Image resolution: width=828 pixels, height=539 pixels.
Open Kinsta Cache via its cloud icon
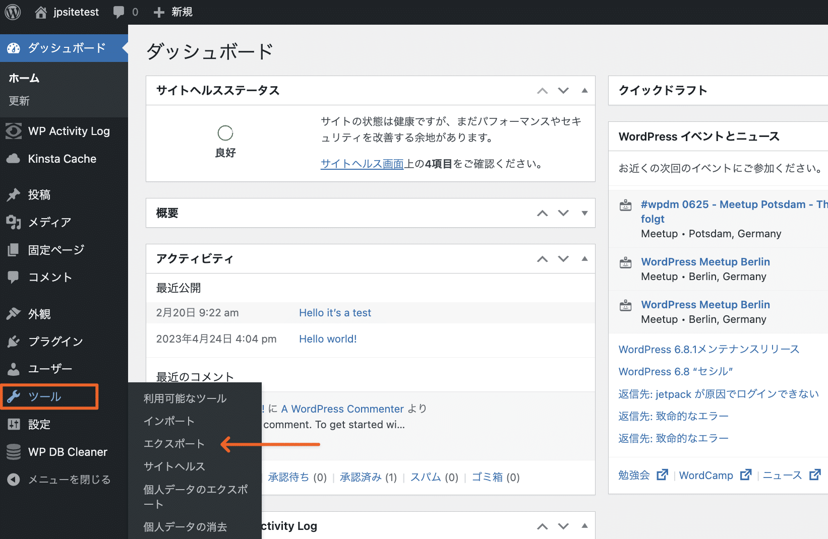coord(13,158)
